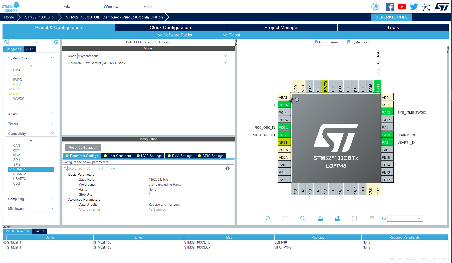Viewport: 452px width, 263px height.
Task: Open the Tools tab
Action: [x=393, y=27]
